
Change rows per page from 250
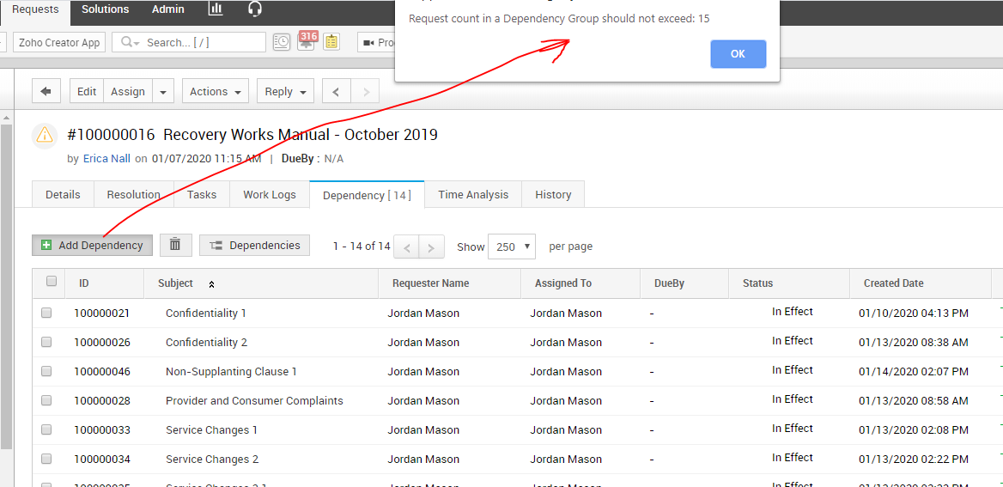click(x=512, y=247)
